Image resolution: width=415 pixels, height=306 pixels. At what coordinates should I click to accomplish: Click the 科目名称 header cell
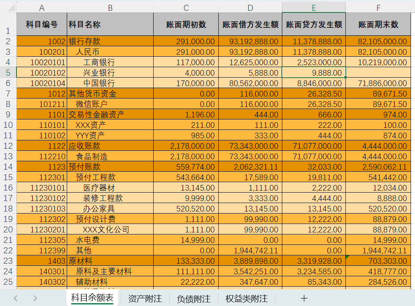tap(110, 25)
